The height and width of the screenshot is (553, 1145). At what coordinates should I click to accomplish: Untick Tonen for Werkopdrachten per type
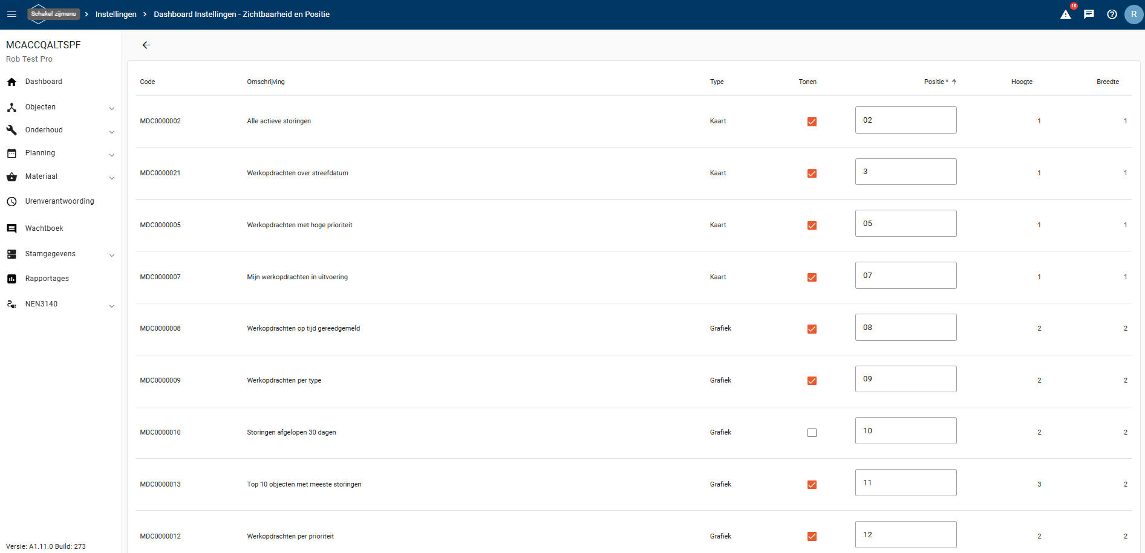tap(812, 381)
